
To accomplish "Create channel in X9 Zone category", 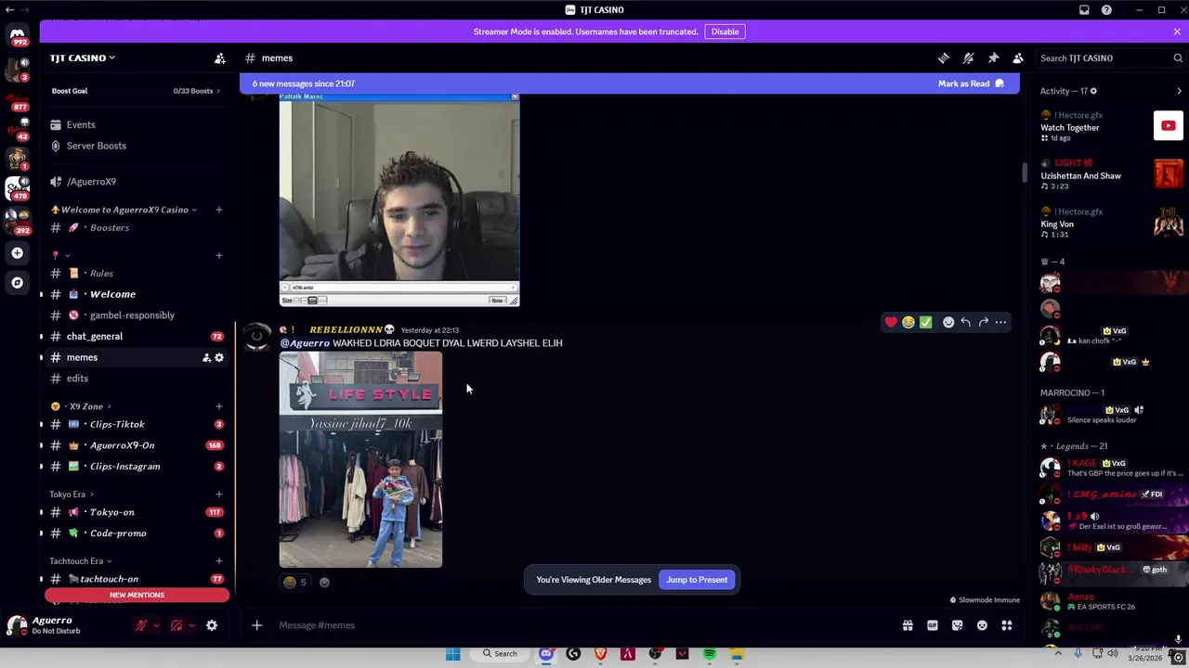I will (x=219, y=406).
